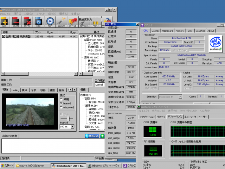Switch to the tasking tab in MediaCoder

[15, 90]
